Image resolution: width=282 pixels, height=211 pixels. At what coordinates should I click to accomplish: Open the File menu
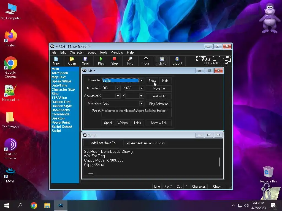pyautogui.click(x=54, y=52)
